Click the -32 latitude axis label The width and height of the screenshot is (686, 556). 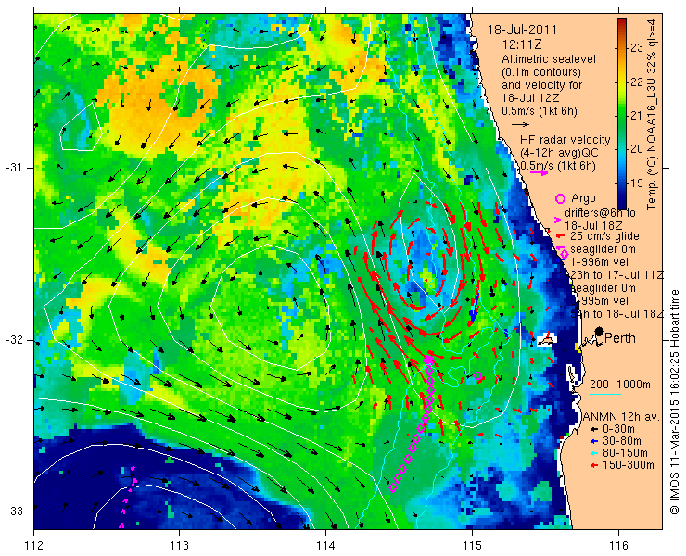point(14,340)
